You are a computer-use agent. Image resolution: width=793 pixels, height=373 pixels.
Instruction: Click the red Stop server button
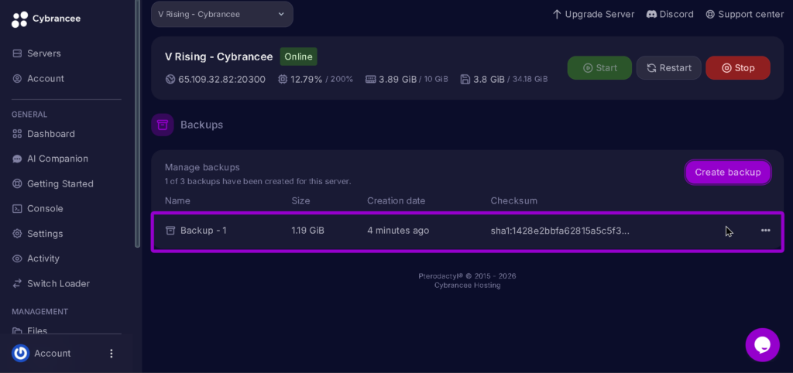click(x=738, y=68)
